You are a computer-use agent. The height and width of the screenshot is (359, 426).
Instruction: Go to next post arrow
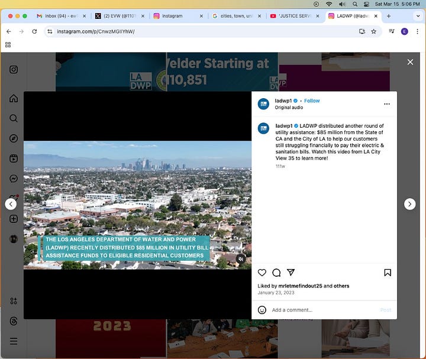coord(409,204)
